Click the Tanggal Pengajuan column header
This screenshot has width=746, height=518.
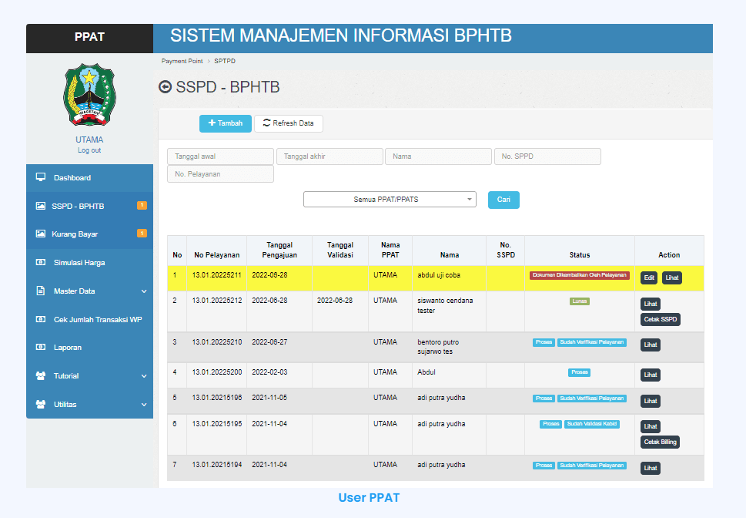279,251
